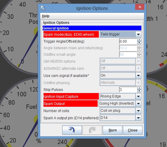Click the greyed-out redo arrow button
This screenshot has width=167, height=147.
[x=92, y=130]
